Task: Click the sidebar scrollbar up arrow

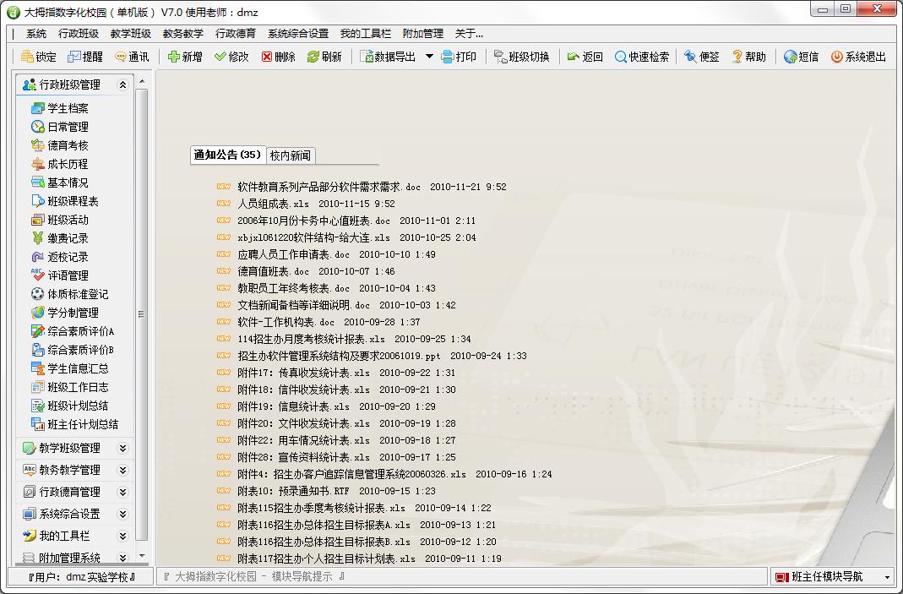Action: (x=142, y=81)
